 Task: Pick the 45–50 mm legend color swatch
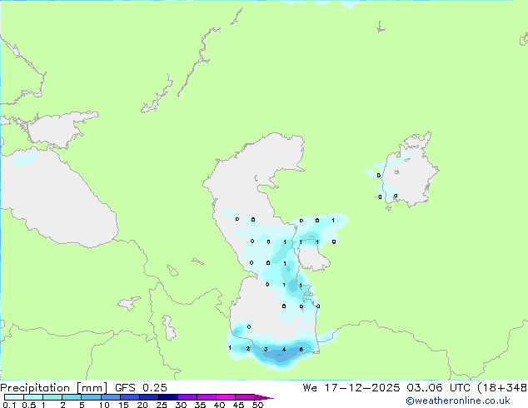point(245,397)
